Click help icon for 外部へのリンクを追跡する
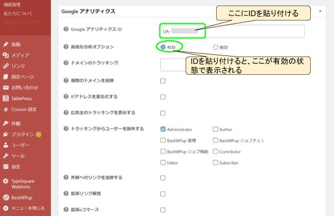334x216 pixels. click(x=66, y=177)
